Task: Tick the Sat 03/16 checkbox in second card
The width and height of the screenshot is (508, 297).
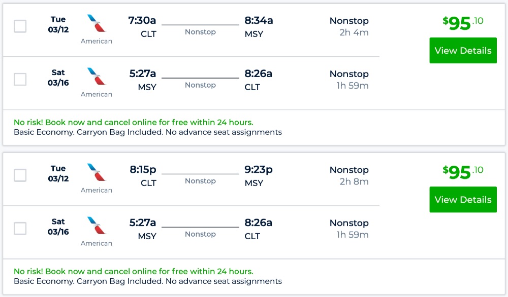Action: (x=20, y=229)
